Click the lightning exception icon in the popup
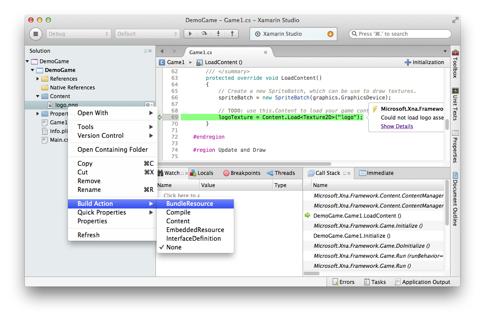485x321 pixels. (375, 109)
